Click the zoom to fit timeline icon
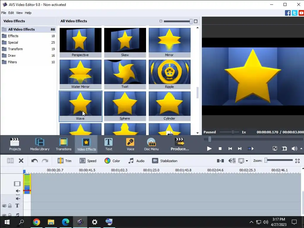The image size is (304, 228). point(297,161)
